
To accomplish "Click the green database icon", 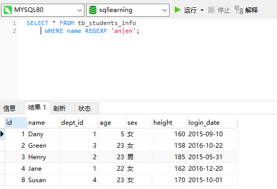I will pos(93,10).
